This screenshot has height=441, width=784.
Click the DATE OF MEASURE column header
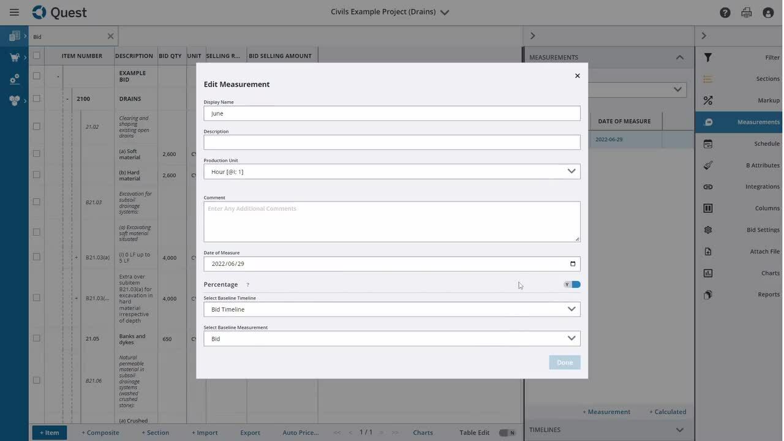pos(625,121)
